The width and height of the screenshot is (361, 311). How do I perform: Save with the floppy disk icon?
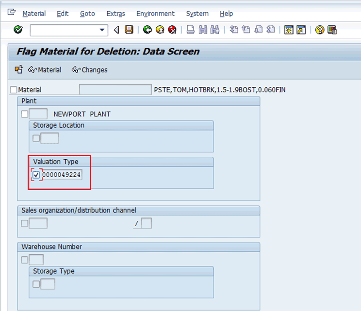(129, 30)
